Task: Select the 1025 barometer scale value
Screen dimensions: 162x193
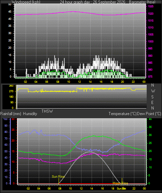Action: (151, 6)
